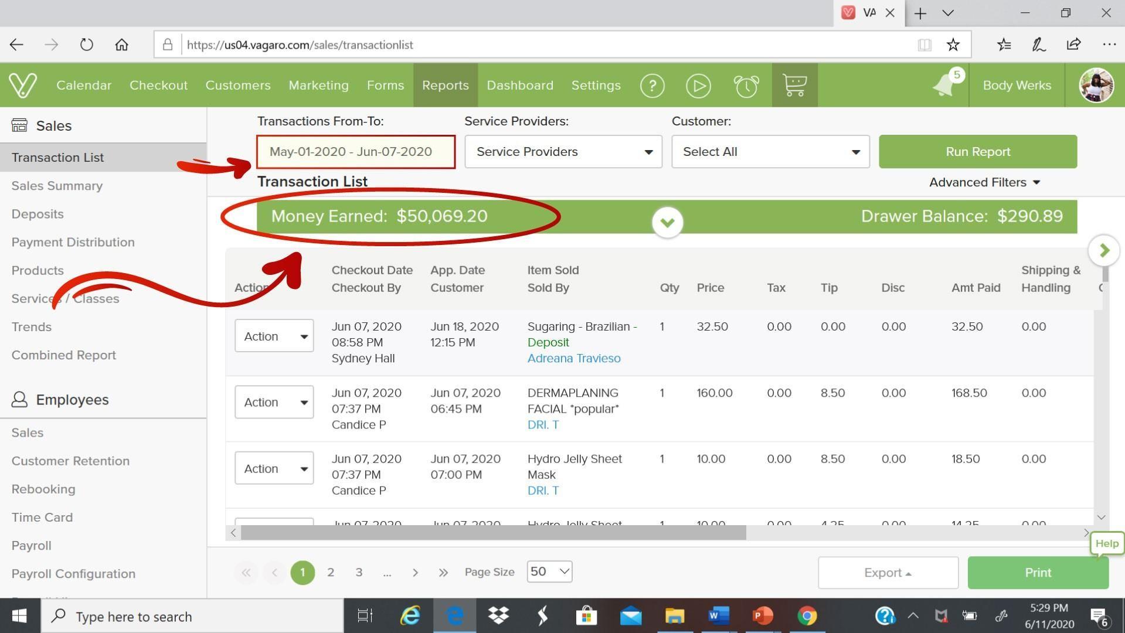Screen dimensions: 1125x633
Task: Click the Windows search box
Action: coord(192,616)
